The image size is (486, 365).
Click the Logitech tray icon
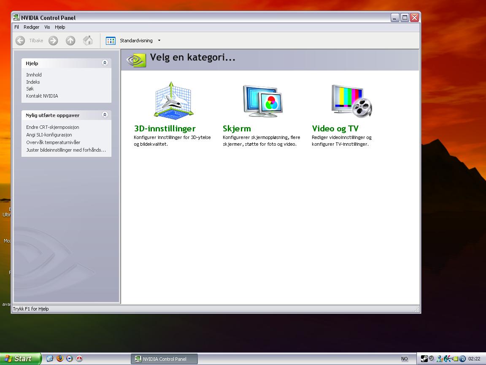447,359
